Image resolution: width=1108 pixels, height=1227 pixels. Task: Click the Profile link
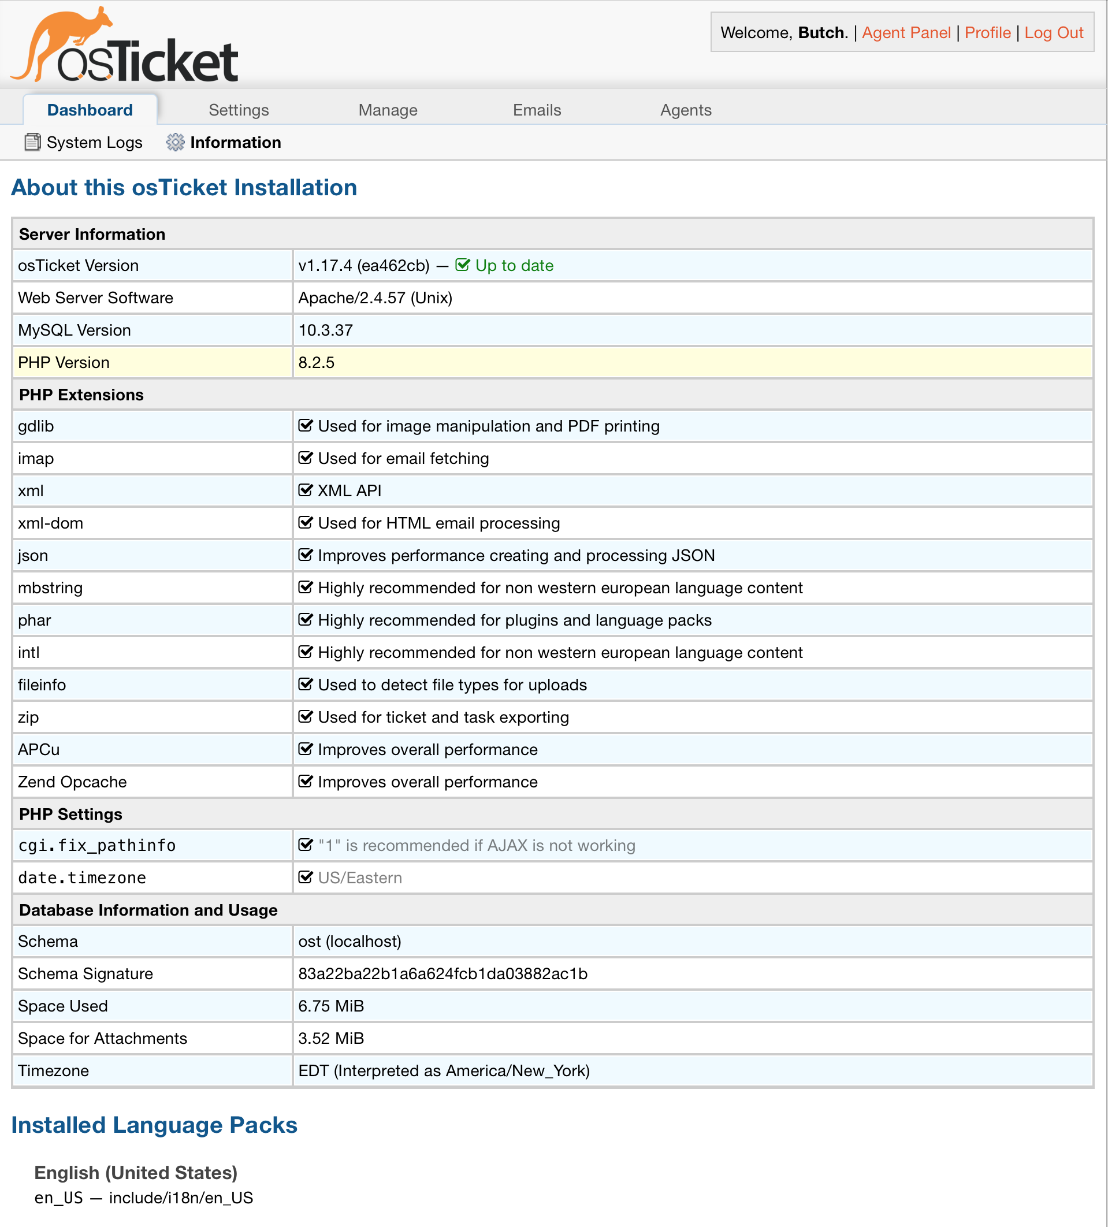click(987, 33)
